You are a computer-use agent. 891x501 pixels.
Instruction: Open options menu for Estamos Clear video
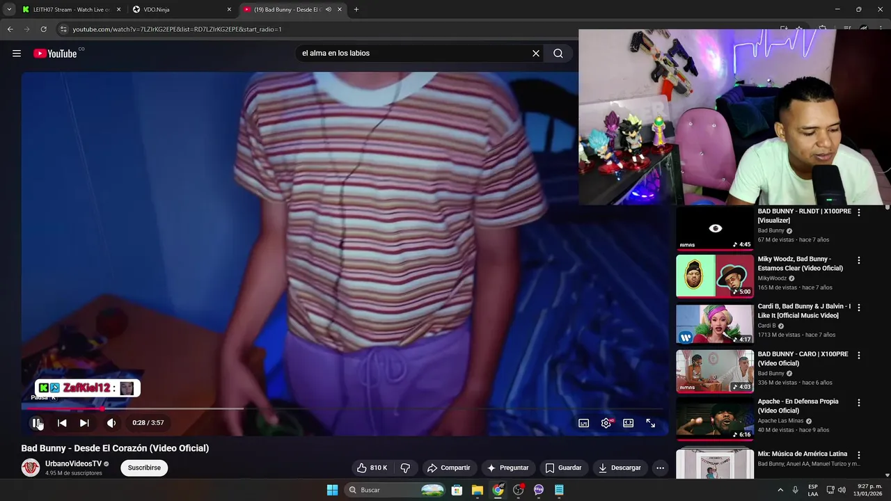(x=859, y=260)
